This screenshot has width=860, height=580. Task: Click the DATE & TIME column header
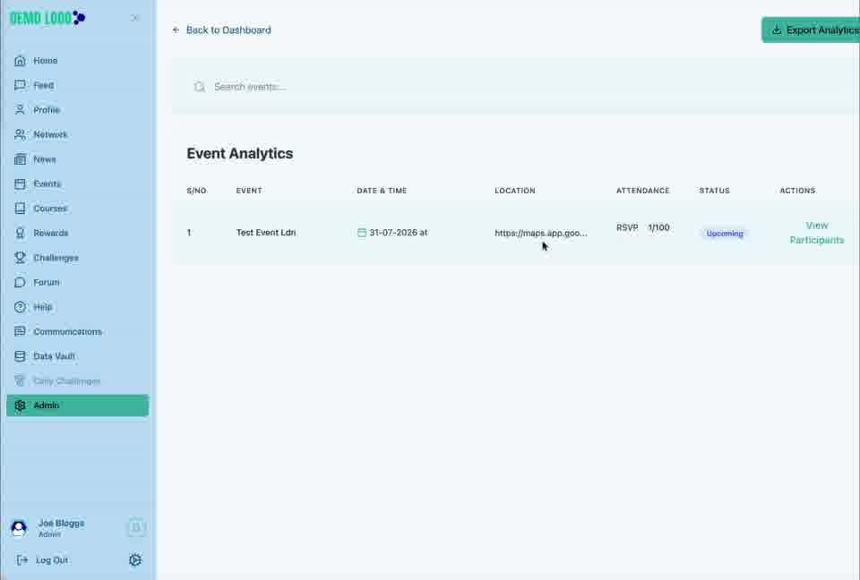point(382,191)
